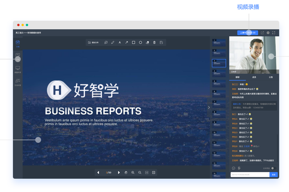289x192 pixels.
Task: Click the macOS yellow minimize window button
Action: pyautogui.click(x=23, y=25)
